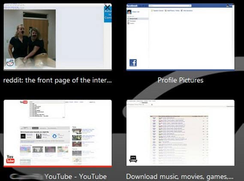Click the reddit alien icon
244x181 pixels.
(x=10, y=63)
